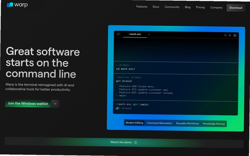
Task: Click the feature-459-fixed-menu branch line
Action: pos(137,86)
